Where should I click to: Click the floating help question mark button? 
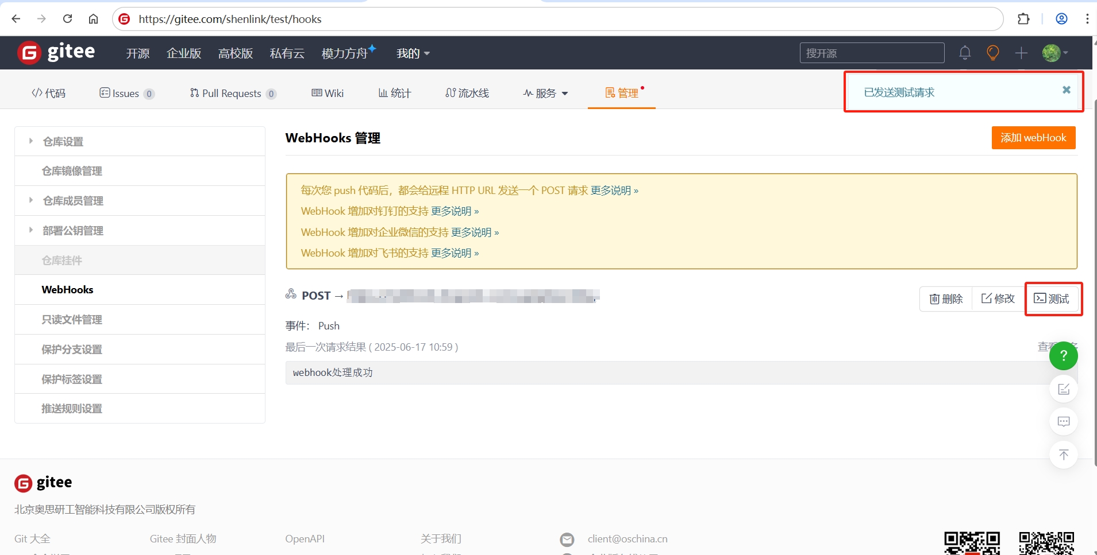point(1063,356)
